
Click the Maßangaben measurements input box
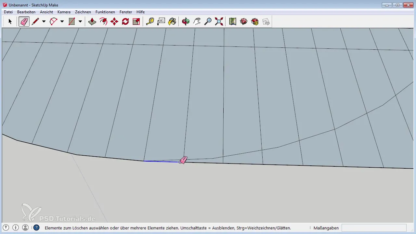point(374,228)
